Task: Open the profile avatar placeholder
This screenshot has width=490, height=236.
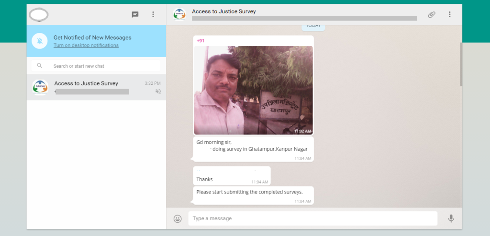Action: click(39, 15)
